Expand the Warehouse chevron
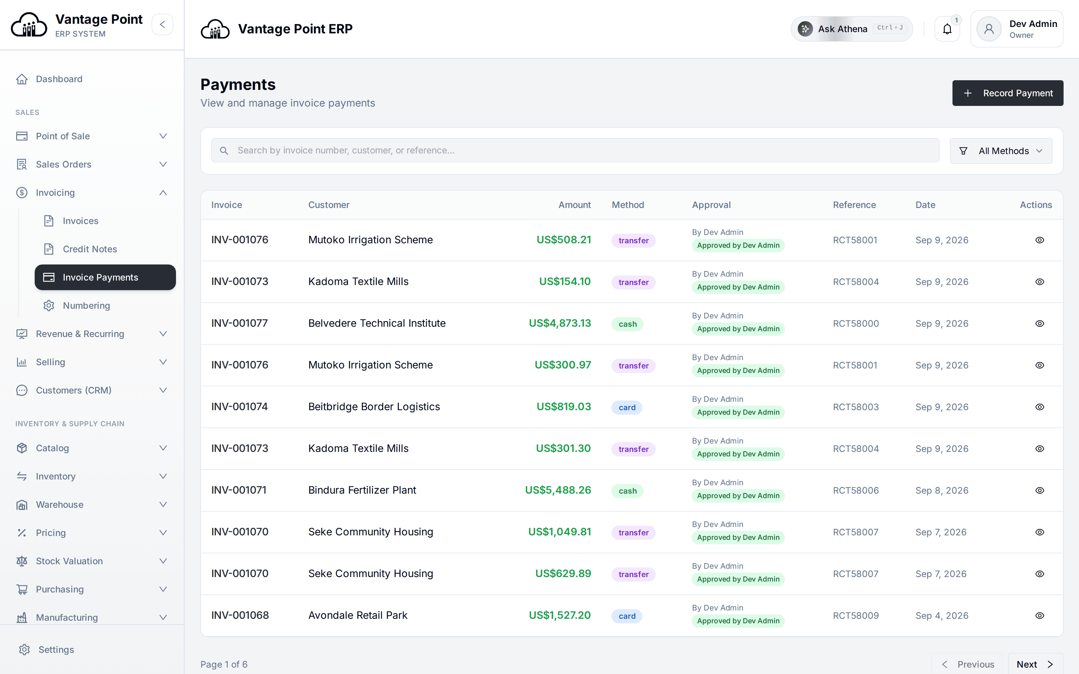 (163, 505)
